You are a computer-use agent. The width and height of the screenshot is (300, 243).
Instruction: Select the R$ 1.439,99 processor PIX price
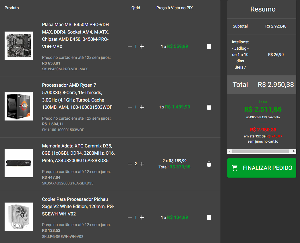(177, 107)
